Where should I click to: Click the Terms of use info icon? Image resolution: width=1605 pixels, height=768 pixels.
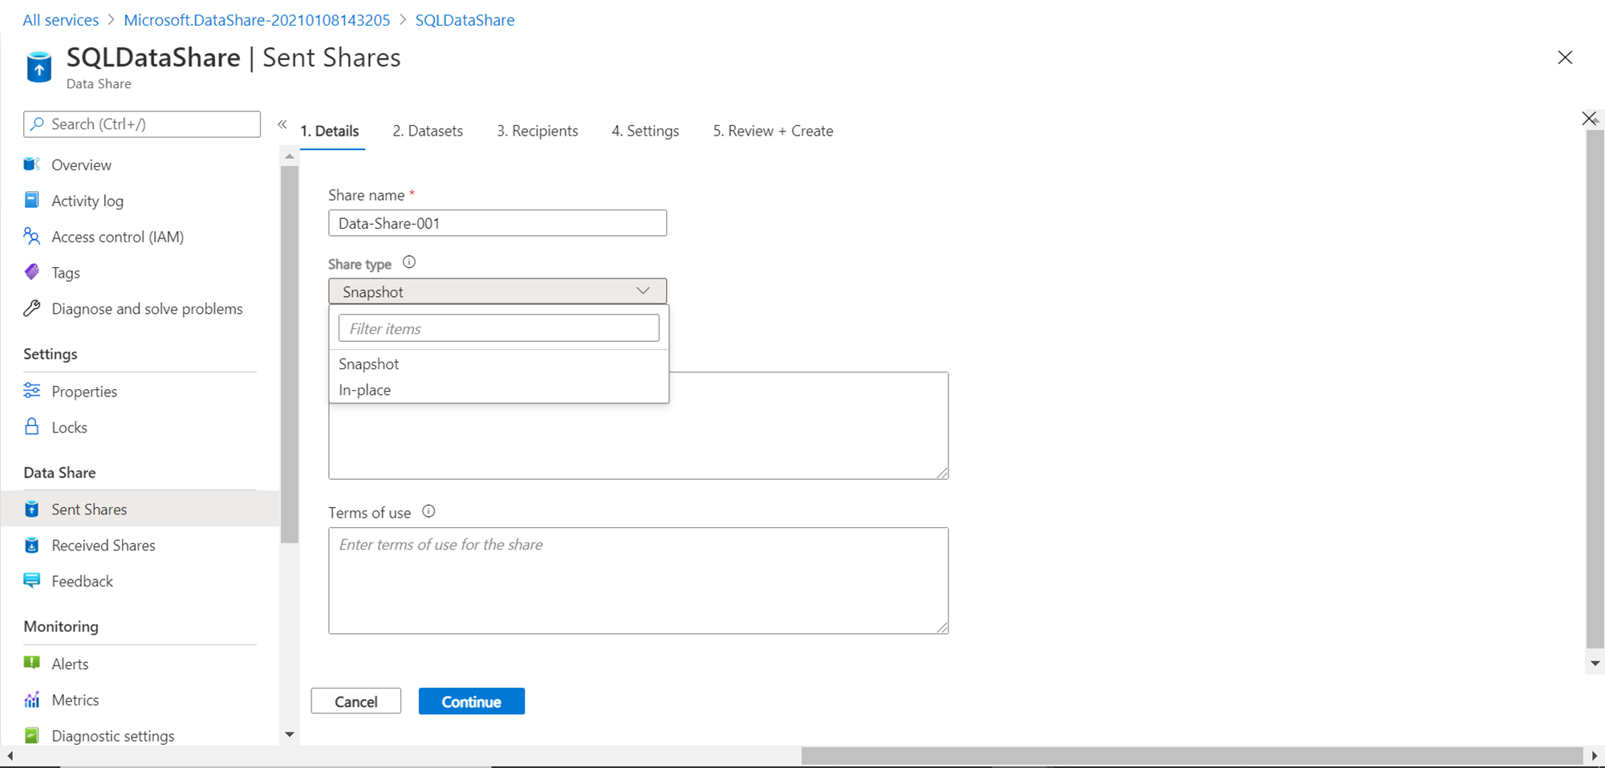(x=429, y=511)
